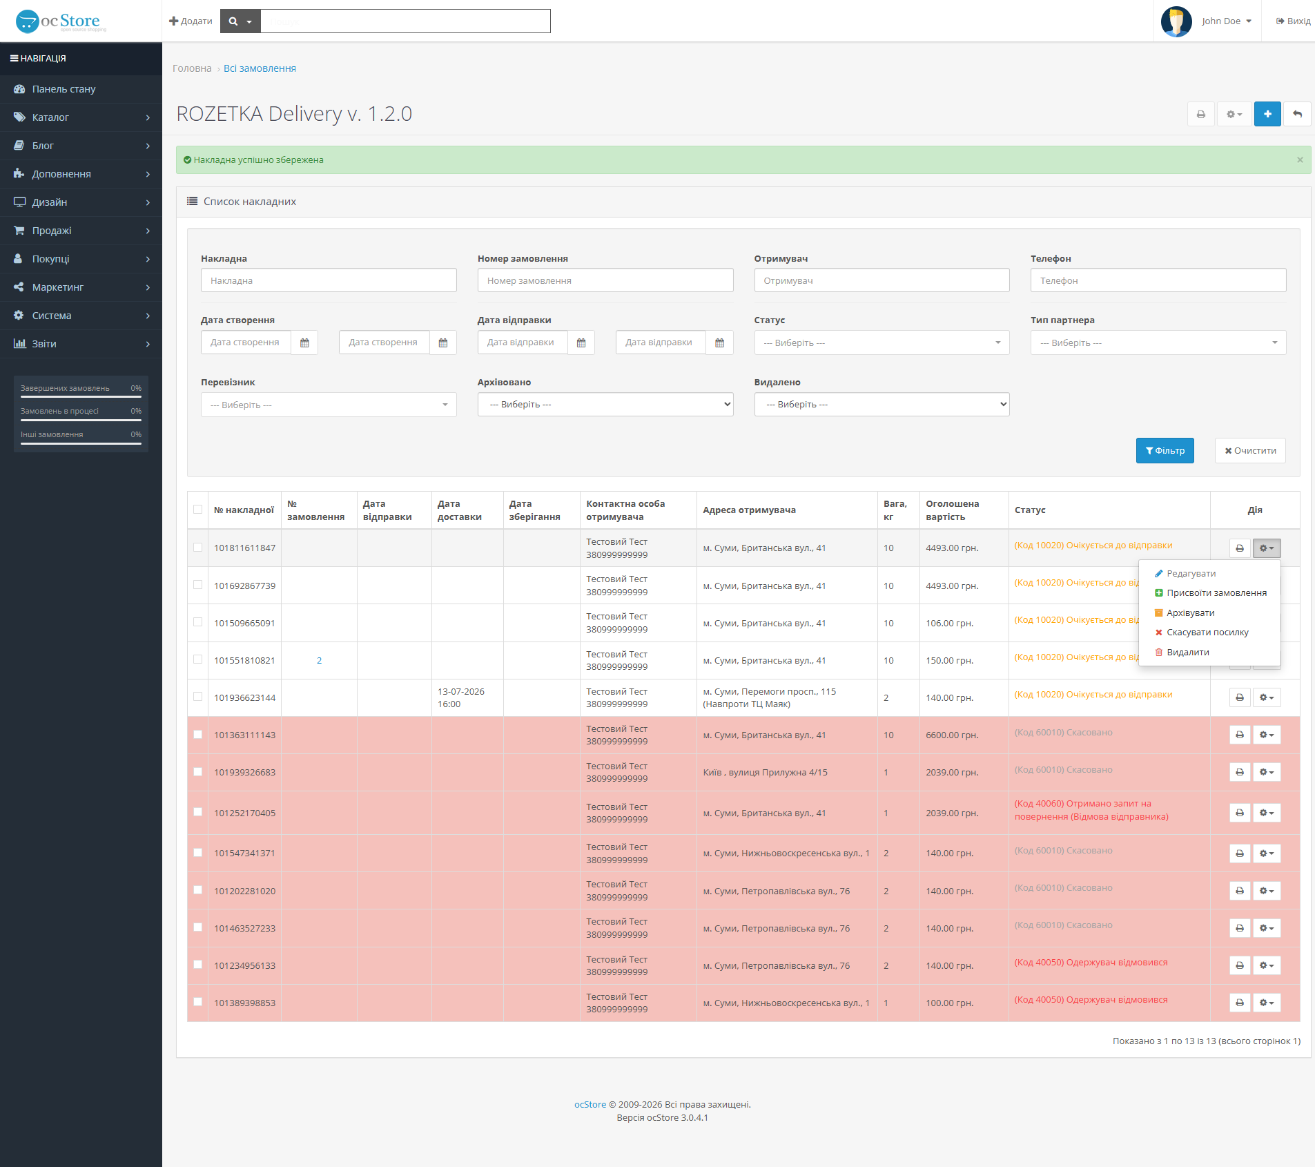
Task: Expand the Архівовано select box
Action: point(605,405)
